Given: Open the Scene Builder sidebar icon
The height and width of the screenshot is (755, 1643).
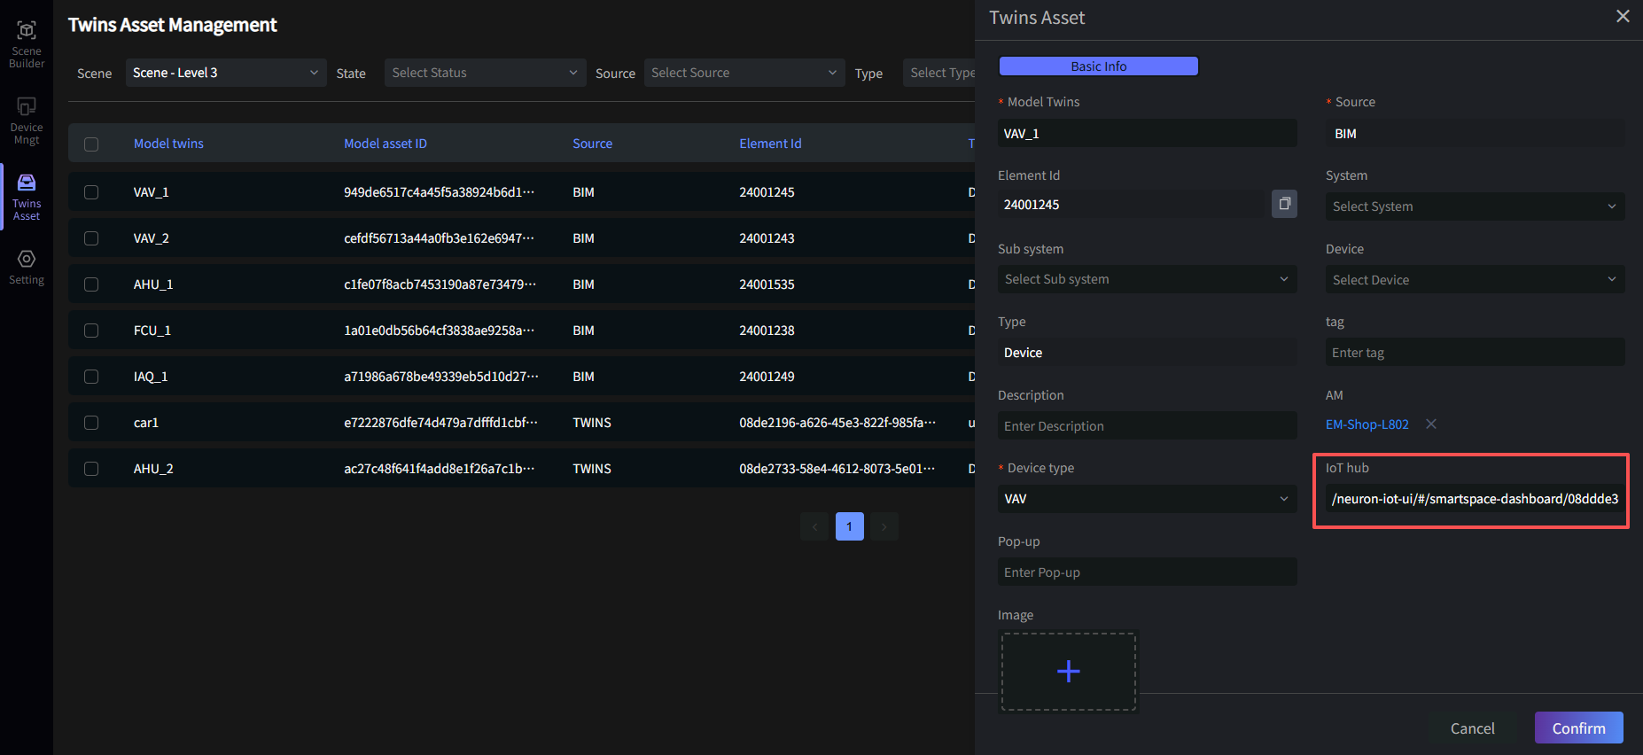Looking at the screenshot, I should pos(27,43).
